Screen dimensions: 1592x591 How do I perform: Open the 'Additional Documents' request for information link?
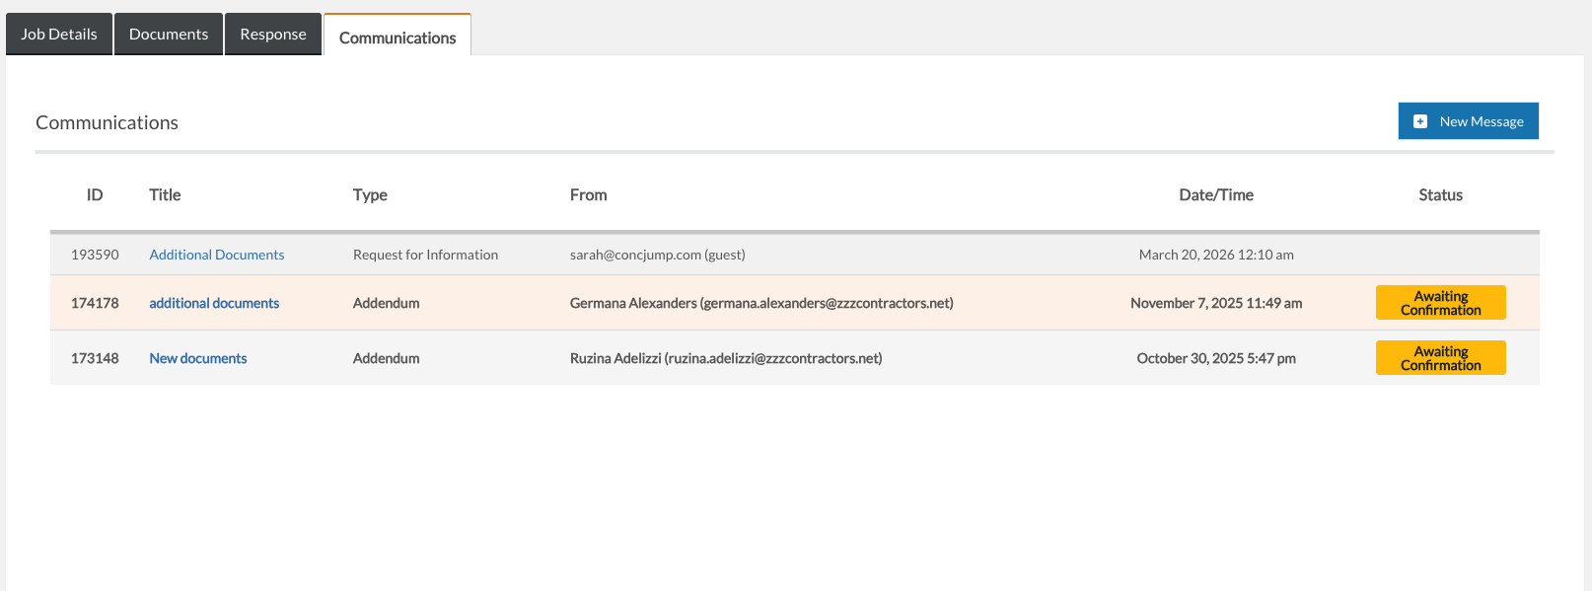coord(216,255)
